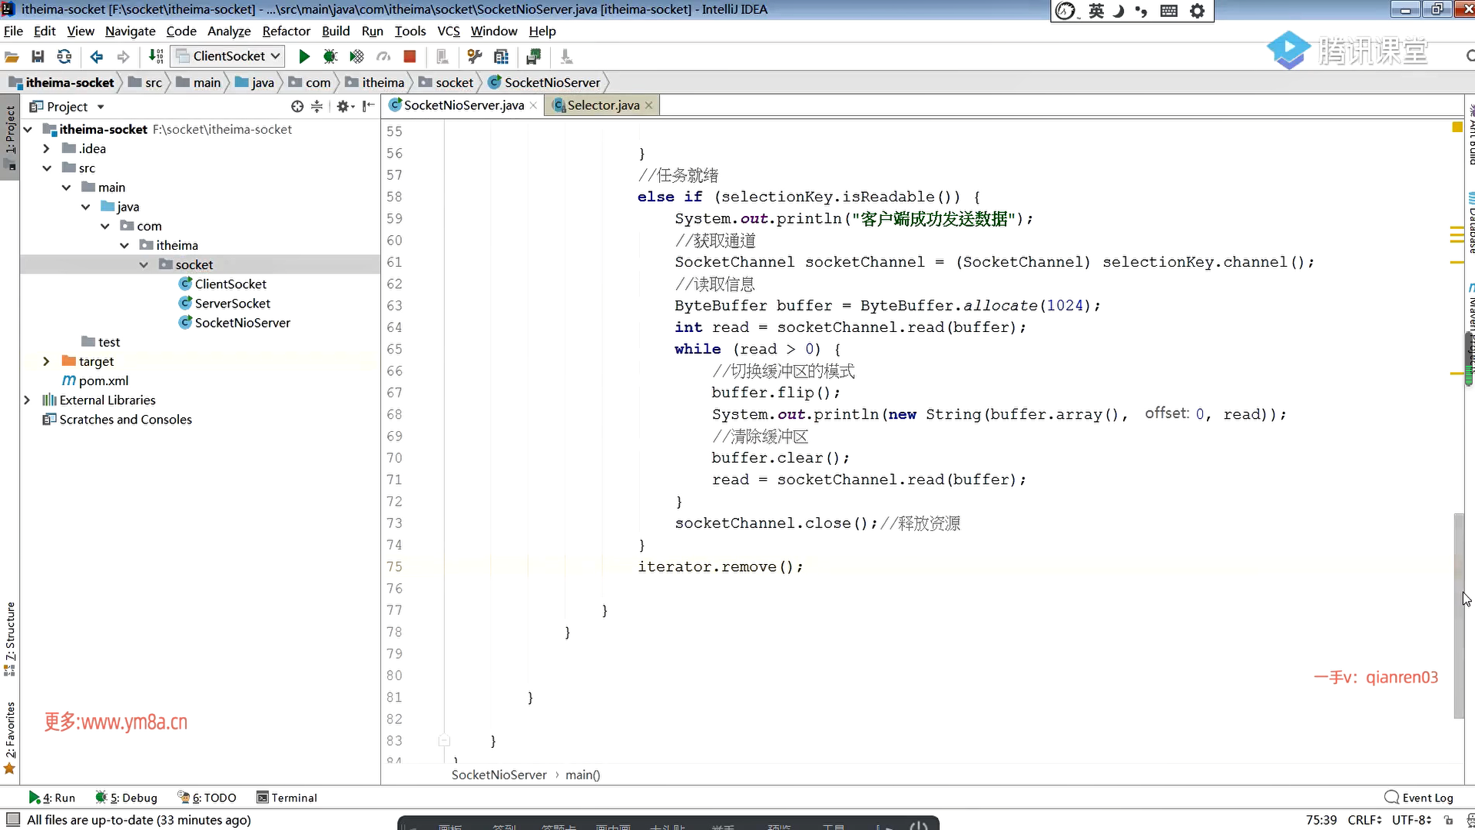1475x830 pixels.
Task: Toggle the Favorites tool window on the left edge
Action: (10, 736)
